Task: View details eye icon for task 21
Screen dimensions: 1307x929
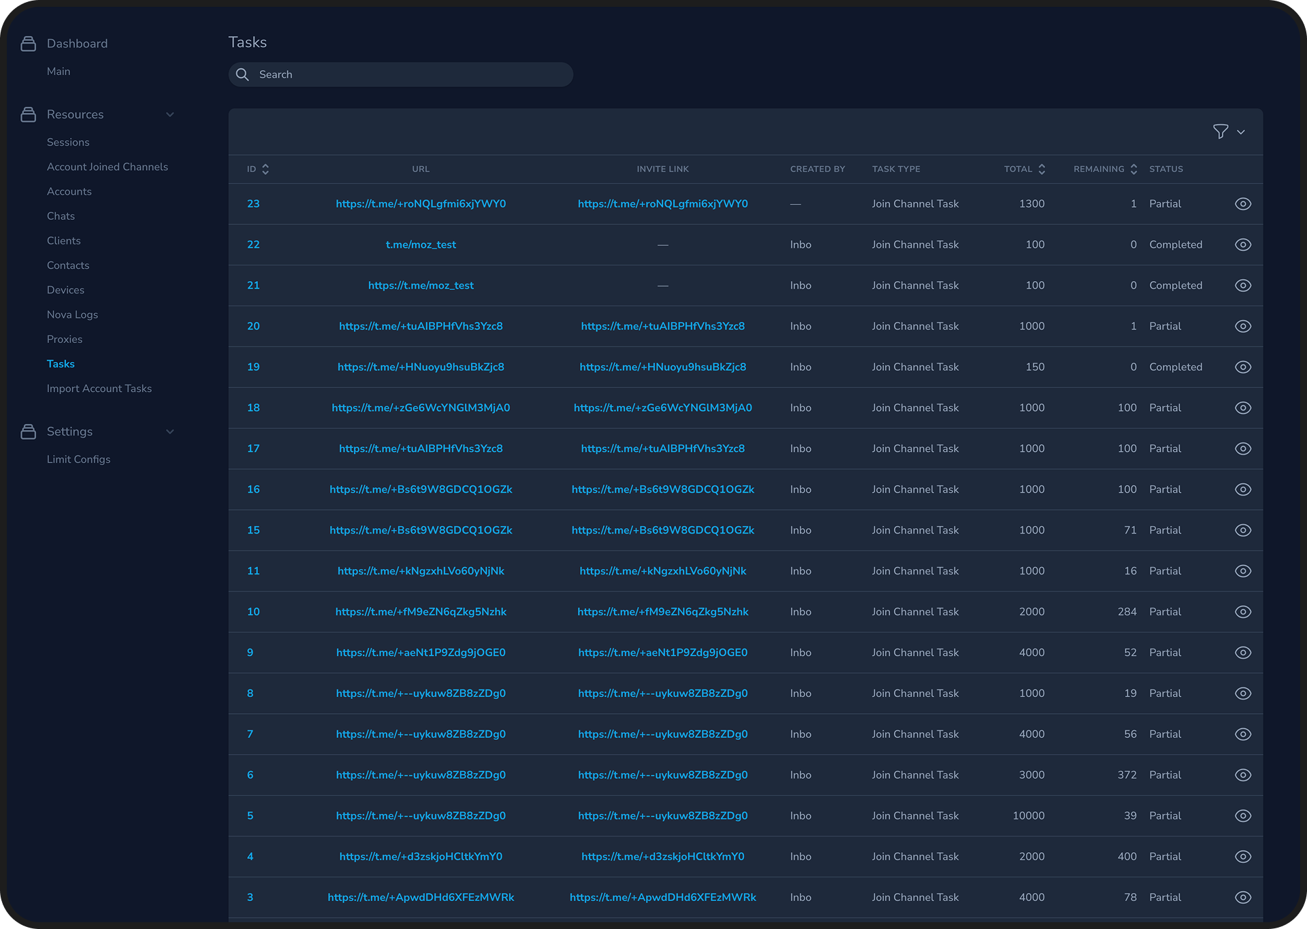Action: (x=1243, y=286)
